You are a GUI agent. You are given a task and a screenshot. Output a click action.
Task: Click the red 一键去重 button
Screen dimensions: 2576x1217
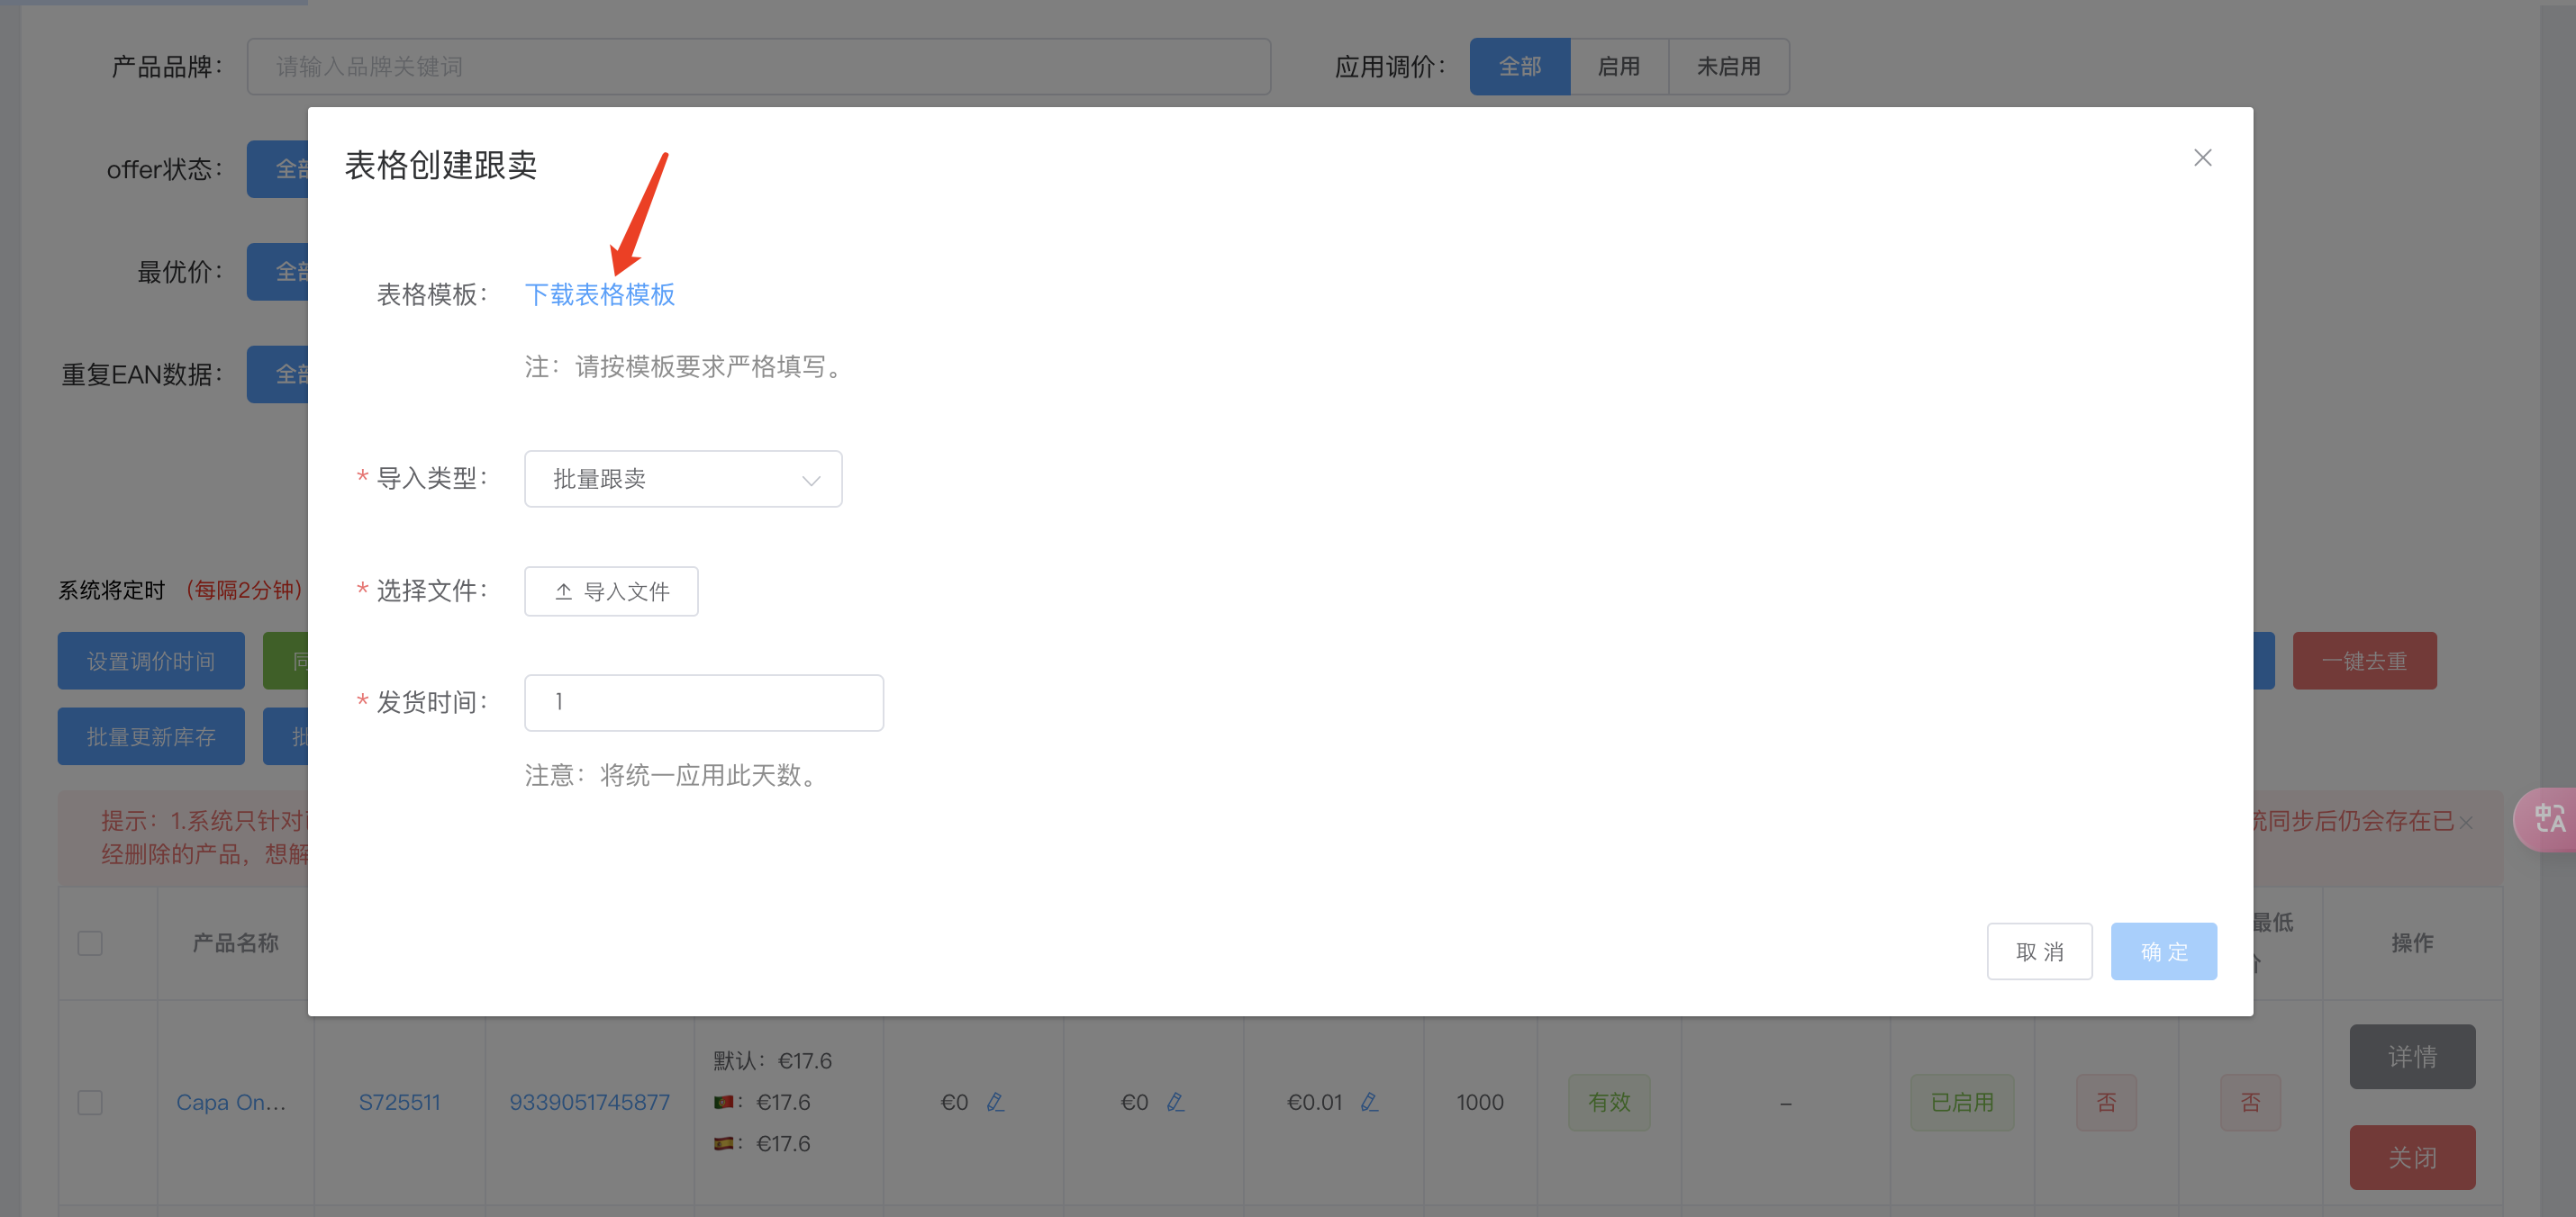point(2364,661)
